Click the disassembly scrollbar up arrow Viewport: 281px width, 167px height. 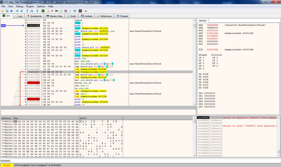pos(194,21)
